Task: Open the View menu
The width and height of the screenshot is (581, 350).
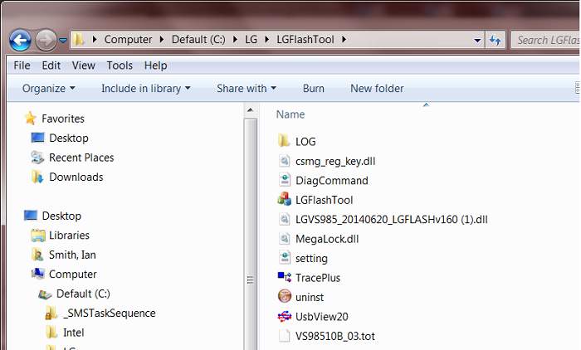Action: point(83,66)
